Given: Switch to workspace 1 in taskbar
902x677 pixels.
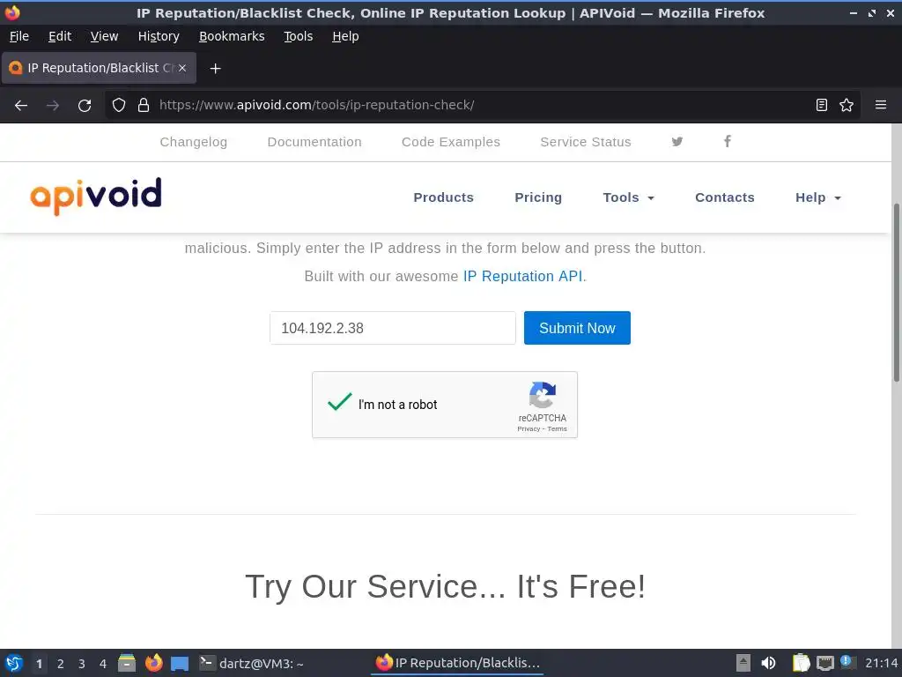Looking at the screenshot, I should coord(39,664).
